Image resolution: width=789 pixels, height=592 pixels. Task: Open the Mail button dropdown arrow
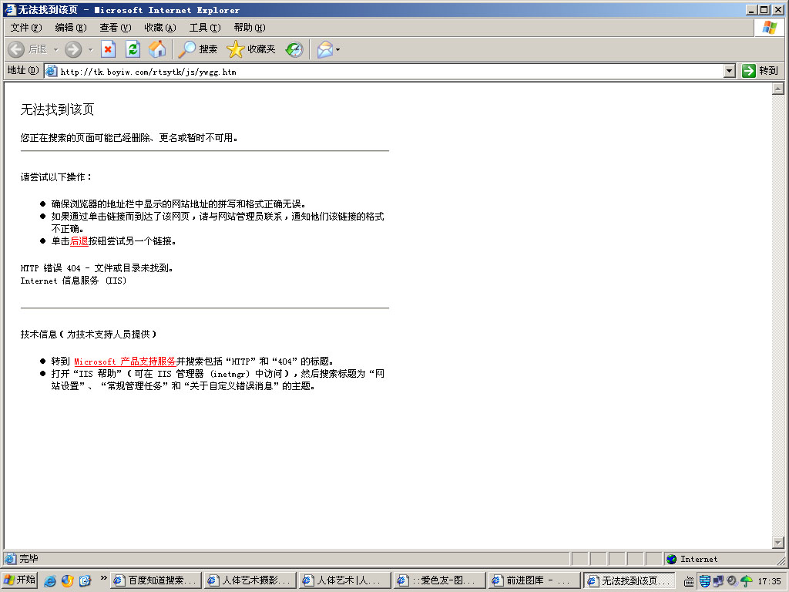337,49
